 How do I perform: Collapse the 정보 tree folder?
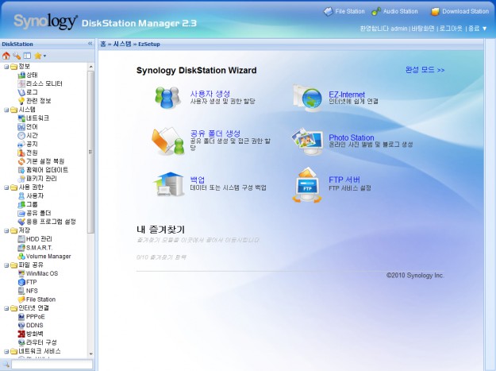click(6, 67)
